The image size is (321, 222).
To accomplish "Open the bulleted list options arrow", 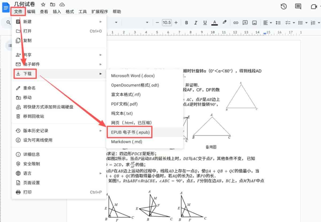I will 307,23.
